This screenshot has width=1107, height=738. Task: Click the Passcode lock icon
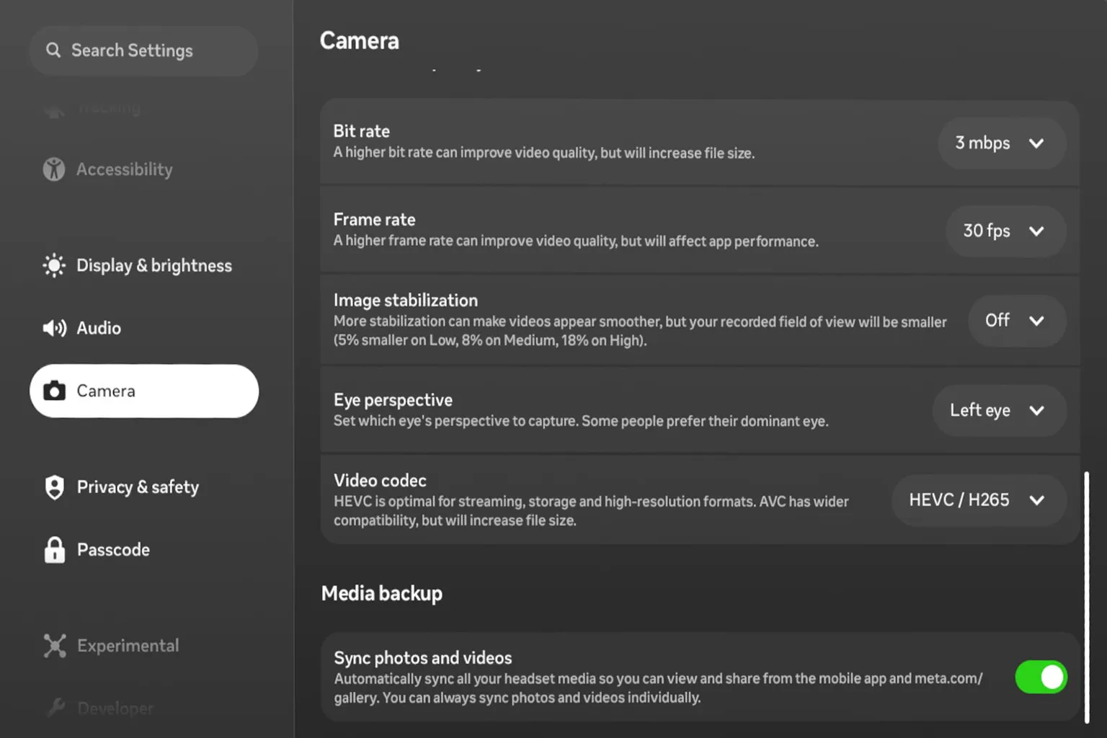(55, 550)
